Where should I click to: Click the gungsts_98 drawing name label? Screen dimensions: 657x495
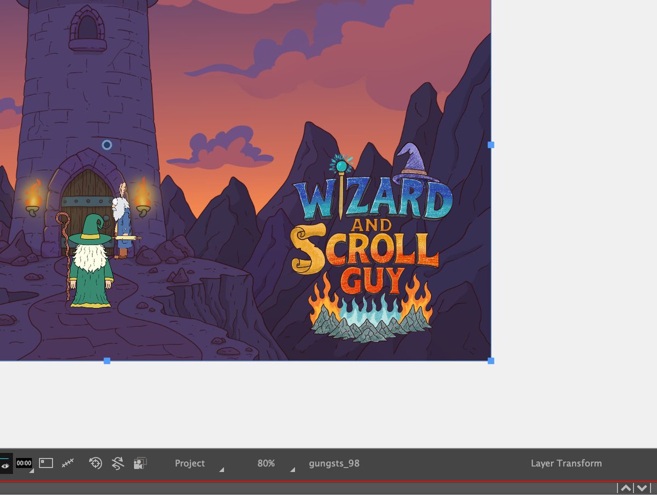pyautogui.click(x=334, y=463)
